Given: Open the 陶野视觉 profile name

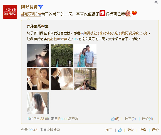Looking at the screenshot, I should [x=29, y=7].
